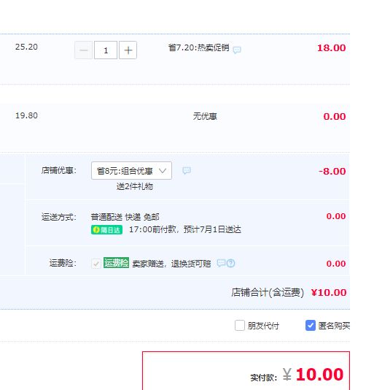Open comment icon beside 热卖促销 discount
This screenshot has width=366, height=390.
[237, 50]
